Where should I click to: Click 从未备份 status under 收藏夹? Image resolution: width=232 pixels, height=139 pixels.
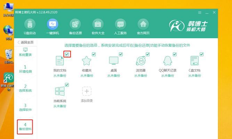tap(87, 75)
